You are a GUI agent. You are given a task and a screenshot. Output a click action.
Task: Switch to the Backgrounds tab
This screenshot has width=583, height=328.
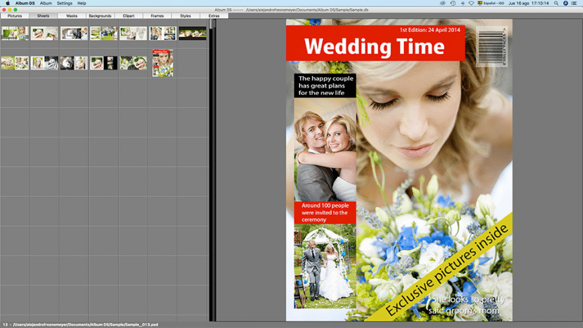pyautogui.click(x=100, y=15)
